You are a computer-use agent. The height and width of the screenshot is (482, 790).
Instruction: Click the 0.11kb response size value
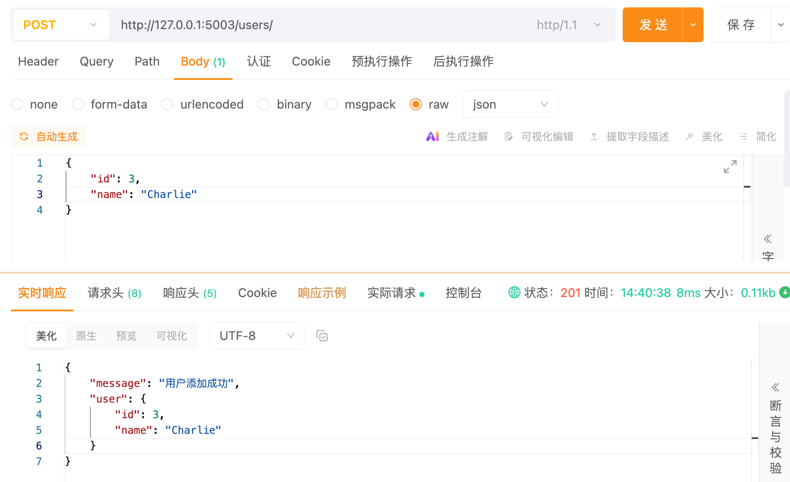point(758,293)
